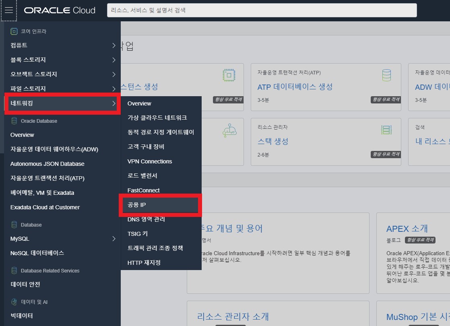
Task: Click 항상 무료 적격 badge on stack card
Action: [386, 155]
